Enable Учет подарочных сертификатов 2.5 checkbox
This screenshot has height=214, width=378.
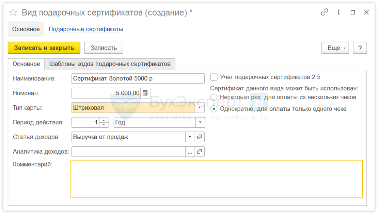tap(214, 77)
